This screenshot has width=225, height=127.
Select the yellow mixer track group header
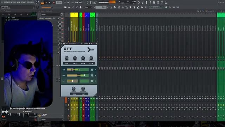pos(74,15)
